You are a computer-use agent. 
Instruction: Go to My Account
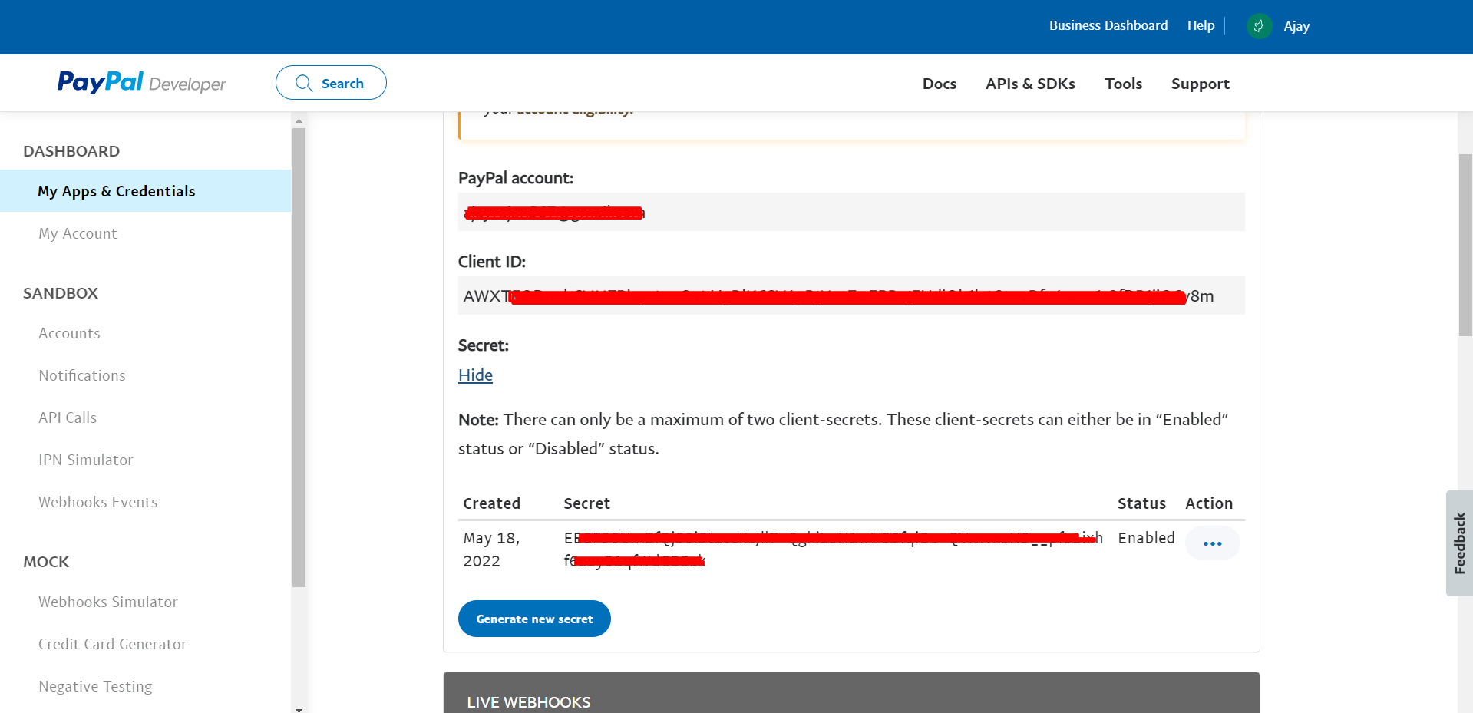click(78, 233)
